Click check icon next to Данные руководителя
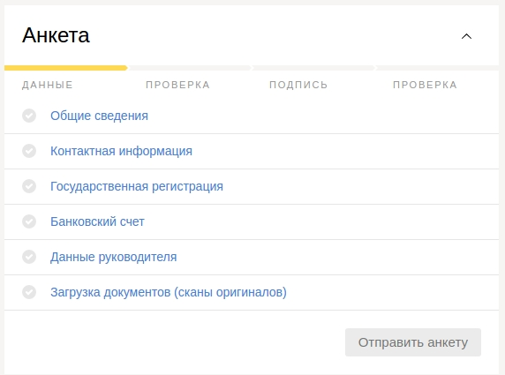The height and width of the screenshot is (375, 505). pos(29,257)
